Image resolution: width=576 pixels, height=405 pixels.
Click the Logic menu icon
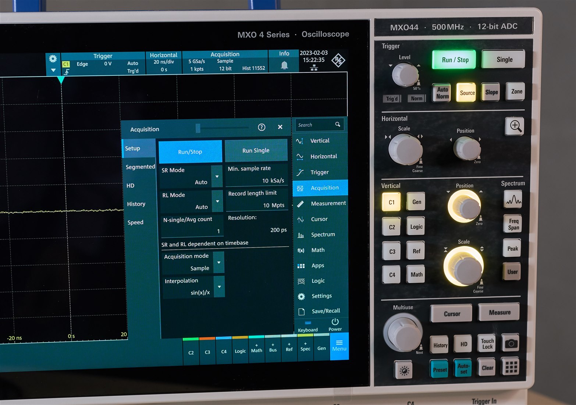[301, 281]
